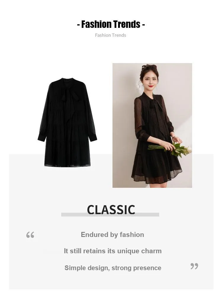Image resolution: width=222 pixels, height=303 pixels.
Task: Click the model photo wearing black dress
Action: click(x=152, y=125)
